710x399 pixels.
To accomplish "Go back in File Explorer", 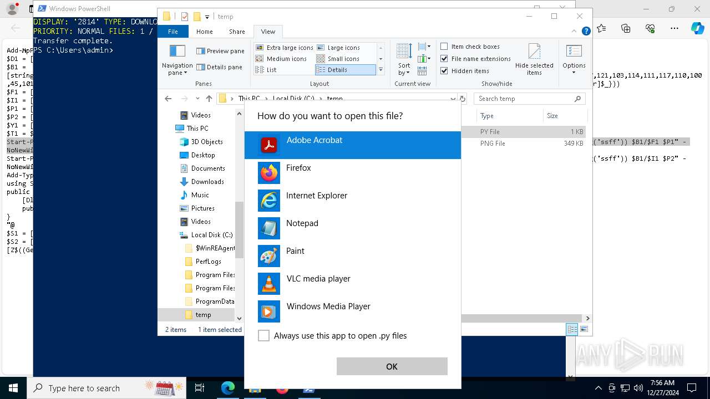I will click(x=168, y=99).
